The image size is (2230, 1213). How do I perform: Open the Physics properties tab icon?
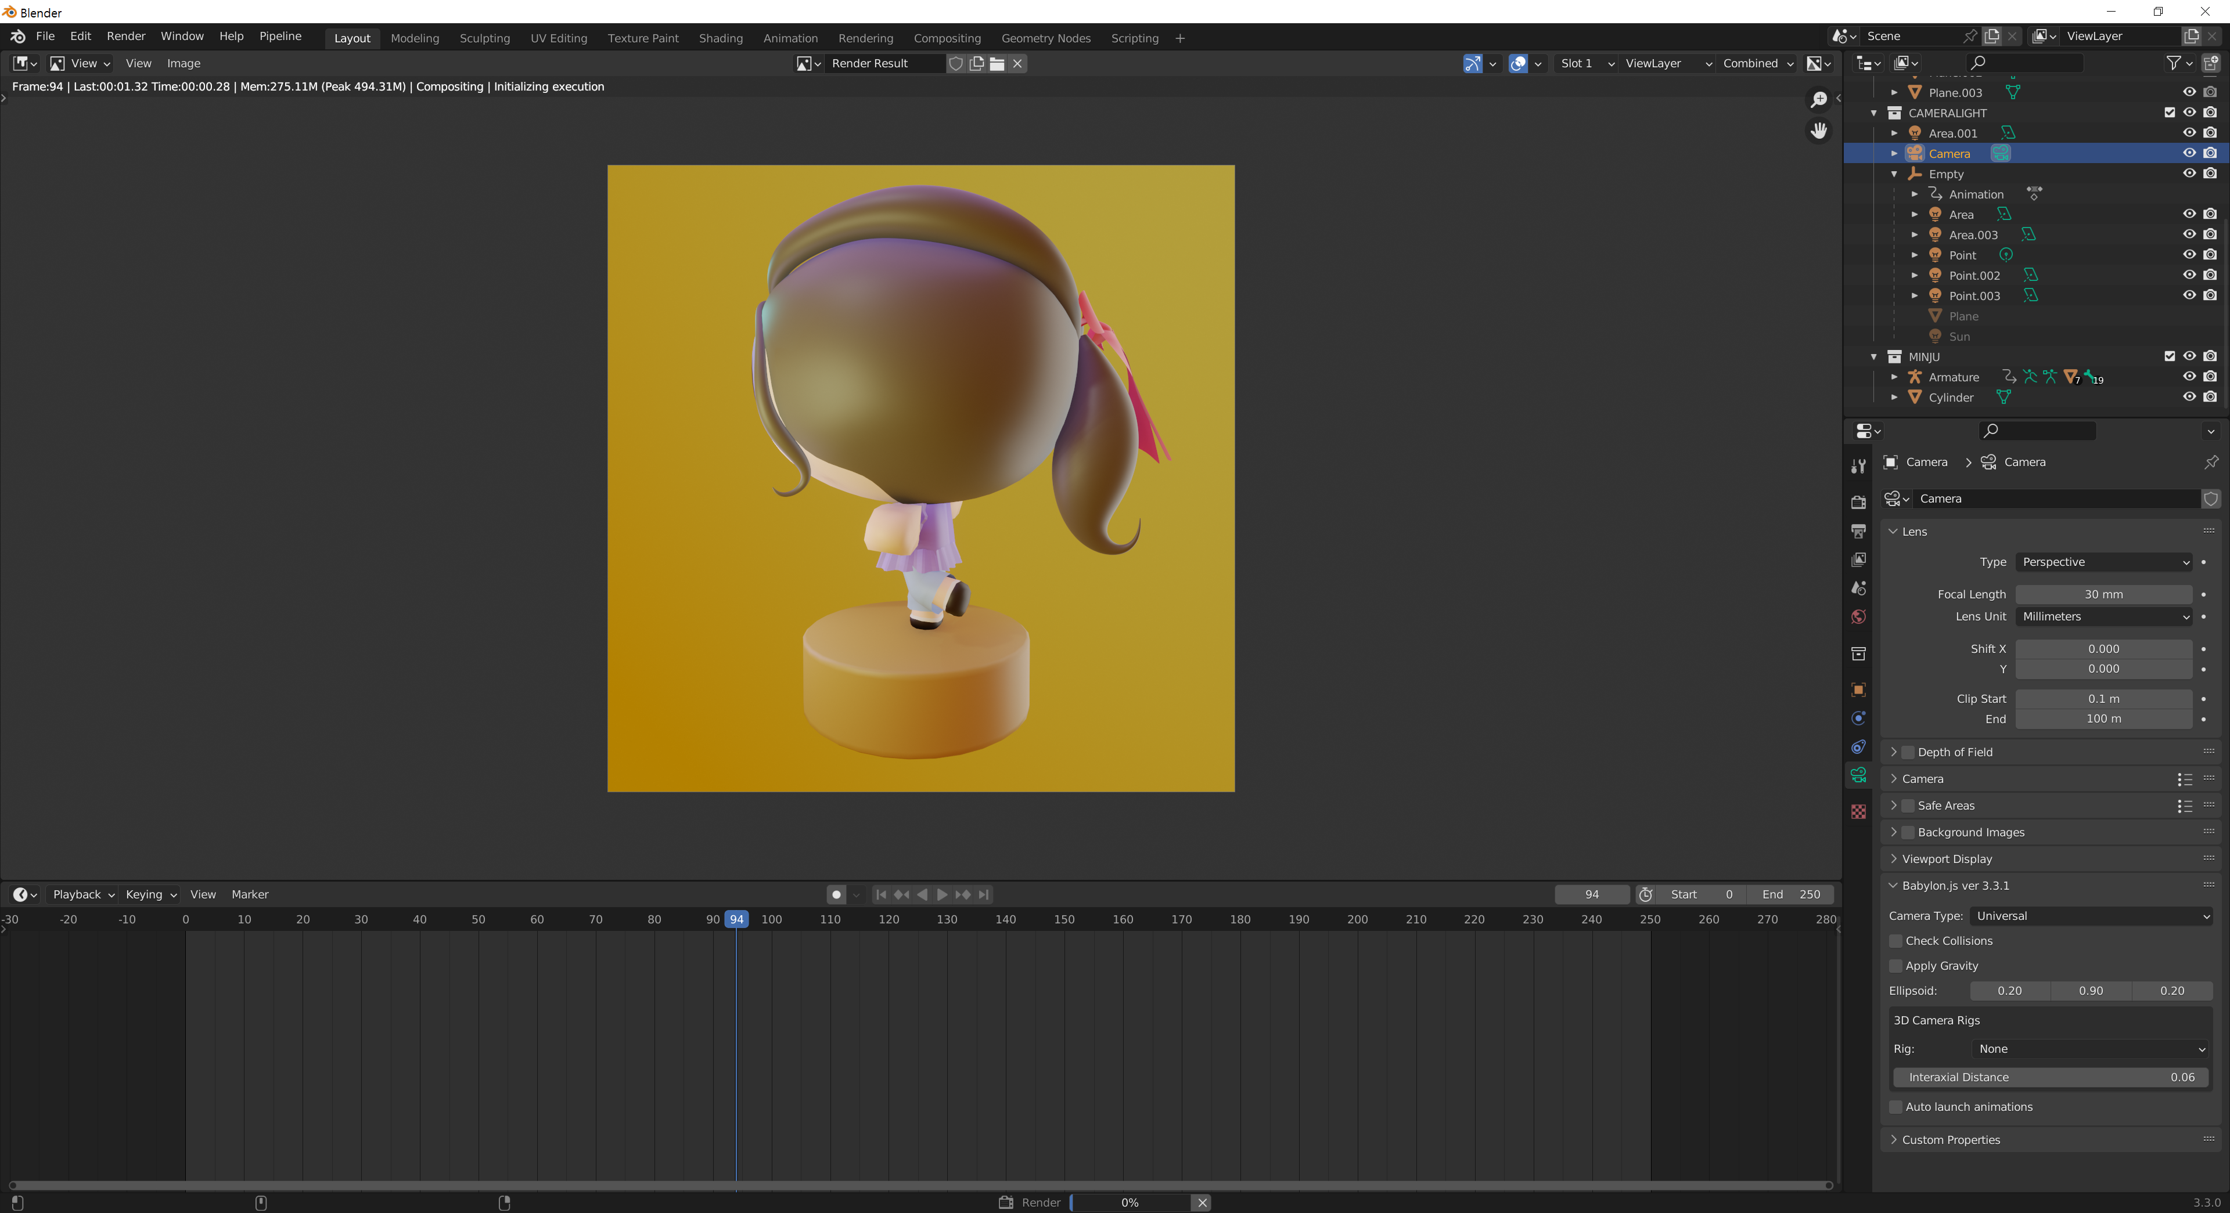click(1858, 718)
